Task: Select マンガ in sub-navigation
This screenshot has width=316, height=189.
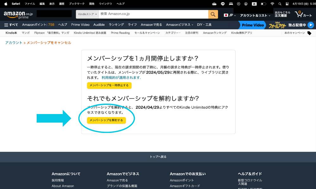Action: point(26,33)
